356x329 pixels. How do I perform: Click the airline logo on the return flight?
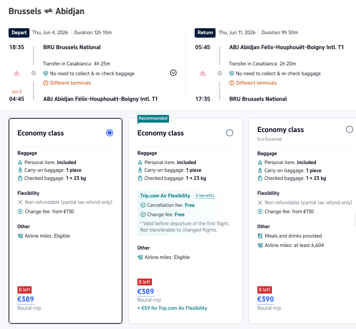coord(203,73)
